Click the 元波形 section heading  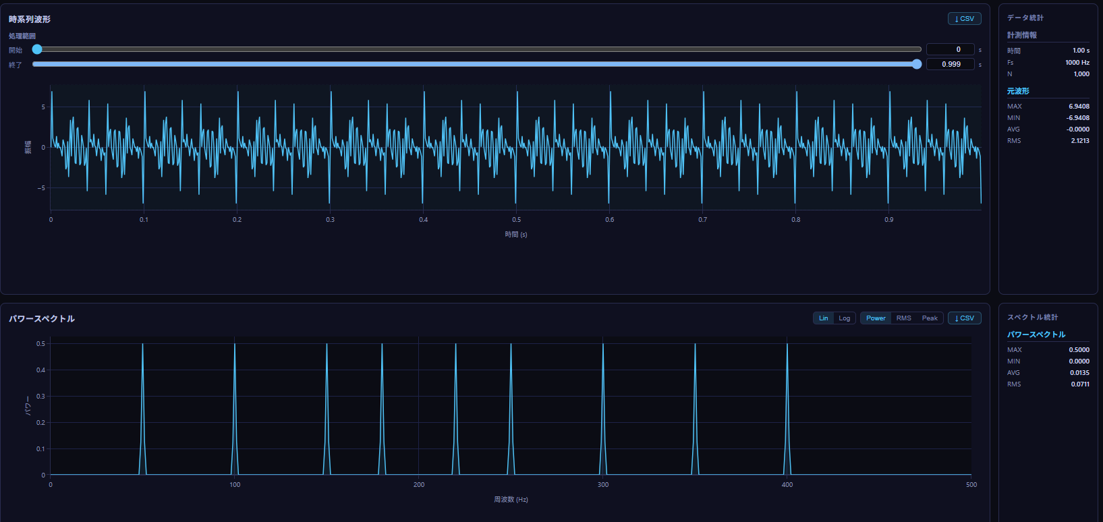(x=1018, y=91)
